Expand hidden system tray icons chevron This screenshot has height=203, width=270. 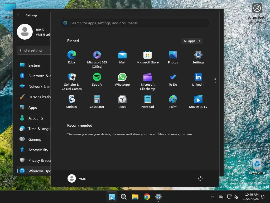(213, 197)
